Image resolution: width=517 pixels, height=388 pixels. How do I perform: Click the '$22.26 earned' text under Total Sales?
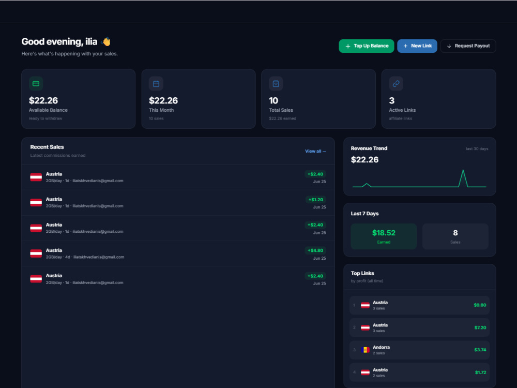point(283,118)
